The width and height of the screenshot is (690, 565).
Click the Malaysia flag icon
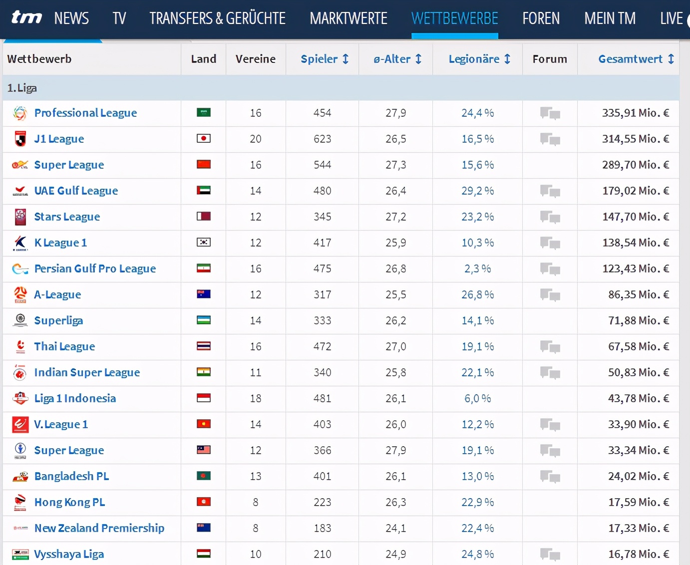coord(204,450)
